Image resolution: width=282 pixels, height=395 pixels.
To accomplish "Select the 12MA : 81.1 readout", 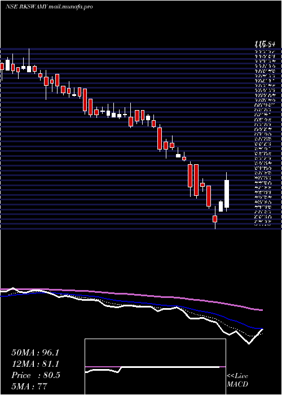I will tap(35, 364).
